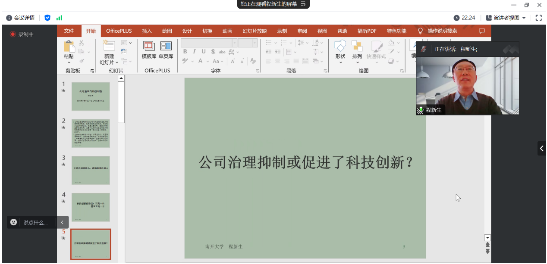Toggle bold formatting button

click(185, 52)
